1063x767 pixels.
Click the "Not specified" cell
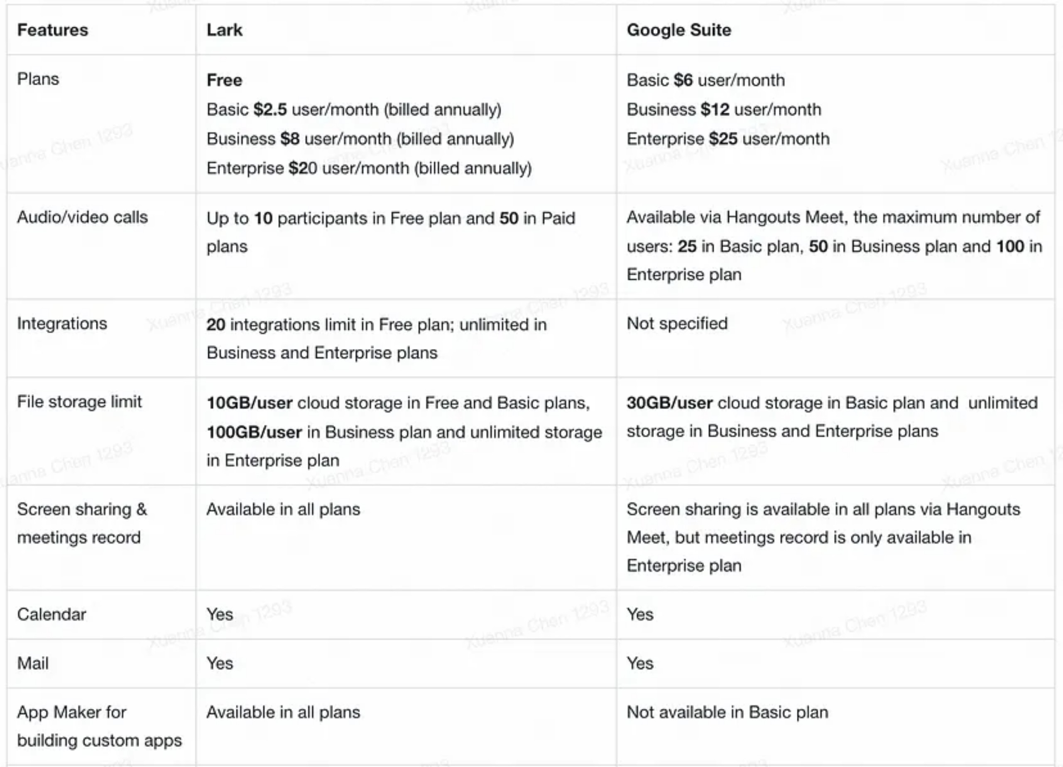click(x=677, y=324)
